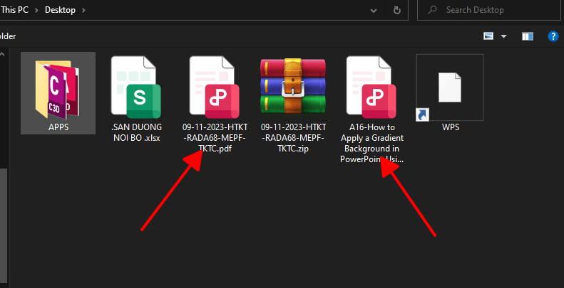Select the WPS shortcut icon

tap(450, 87)
